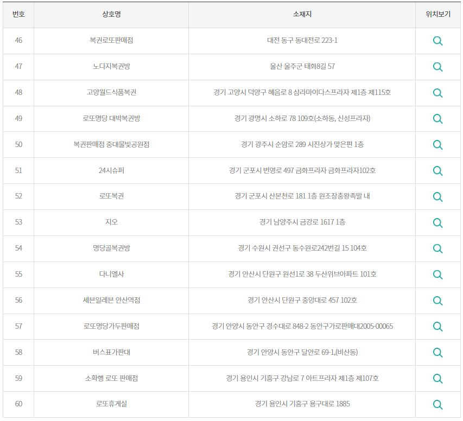463x421 pixels.
Task: Click location icon in row 52 로또복권
Action: (437, 196)
